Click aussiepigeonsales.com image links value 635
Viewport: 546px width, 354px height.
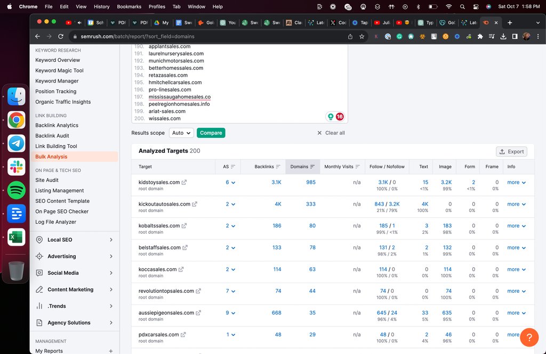(447, 312)
